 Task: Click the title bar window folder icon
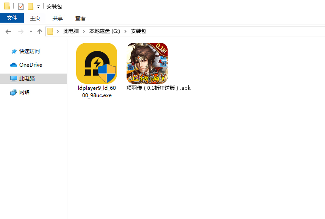click(7, 6)
